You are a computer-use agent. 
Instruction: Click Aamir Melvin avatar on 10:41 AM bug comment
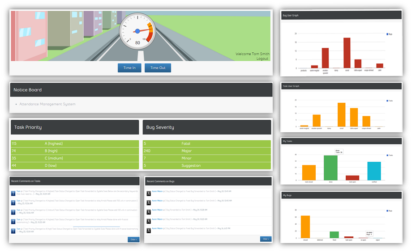pyautogui.click(x=149, y=193)
